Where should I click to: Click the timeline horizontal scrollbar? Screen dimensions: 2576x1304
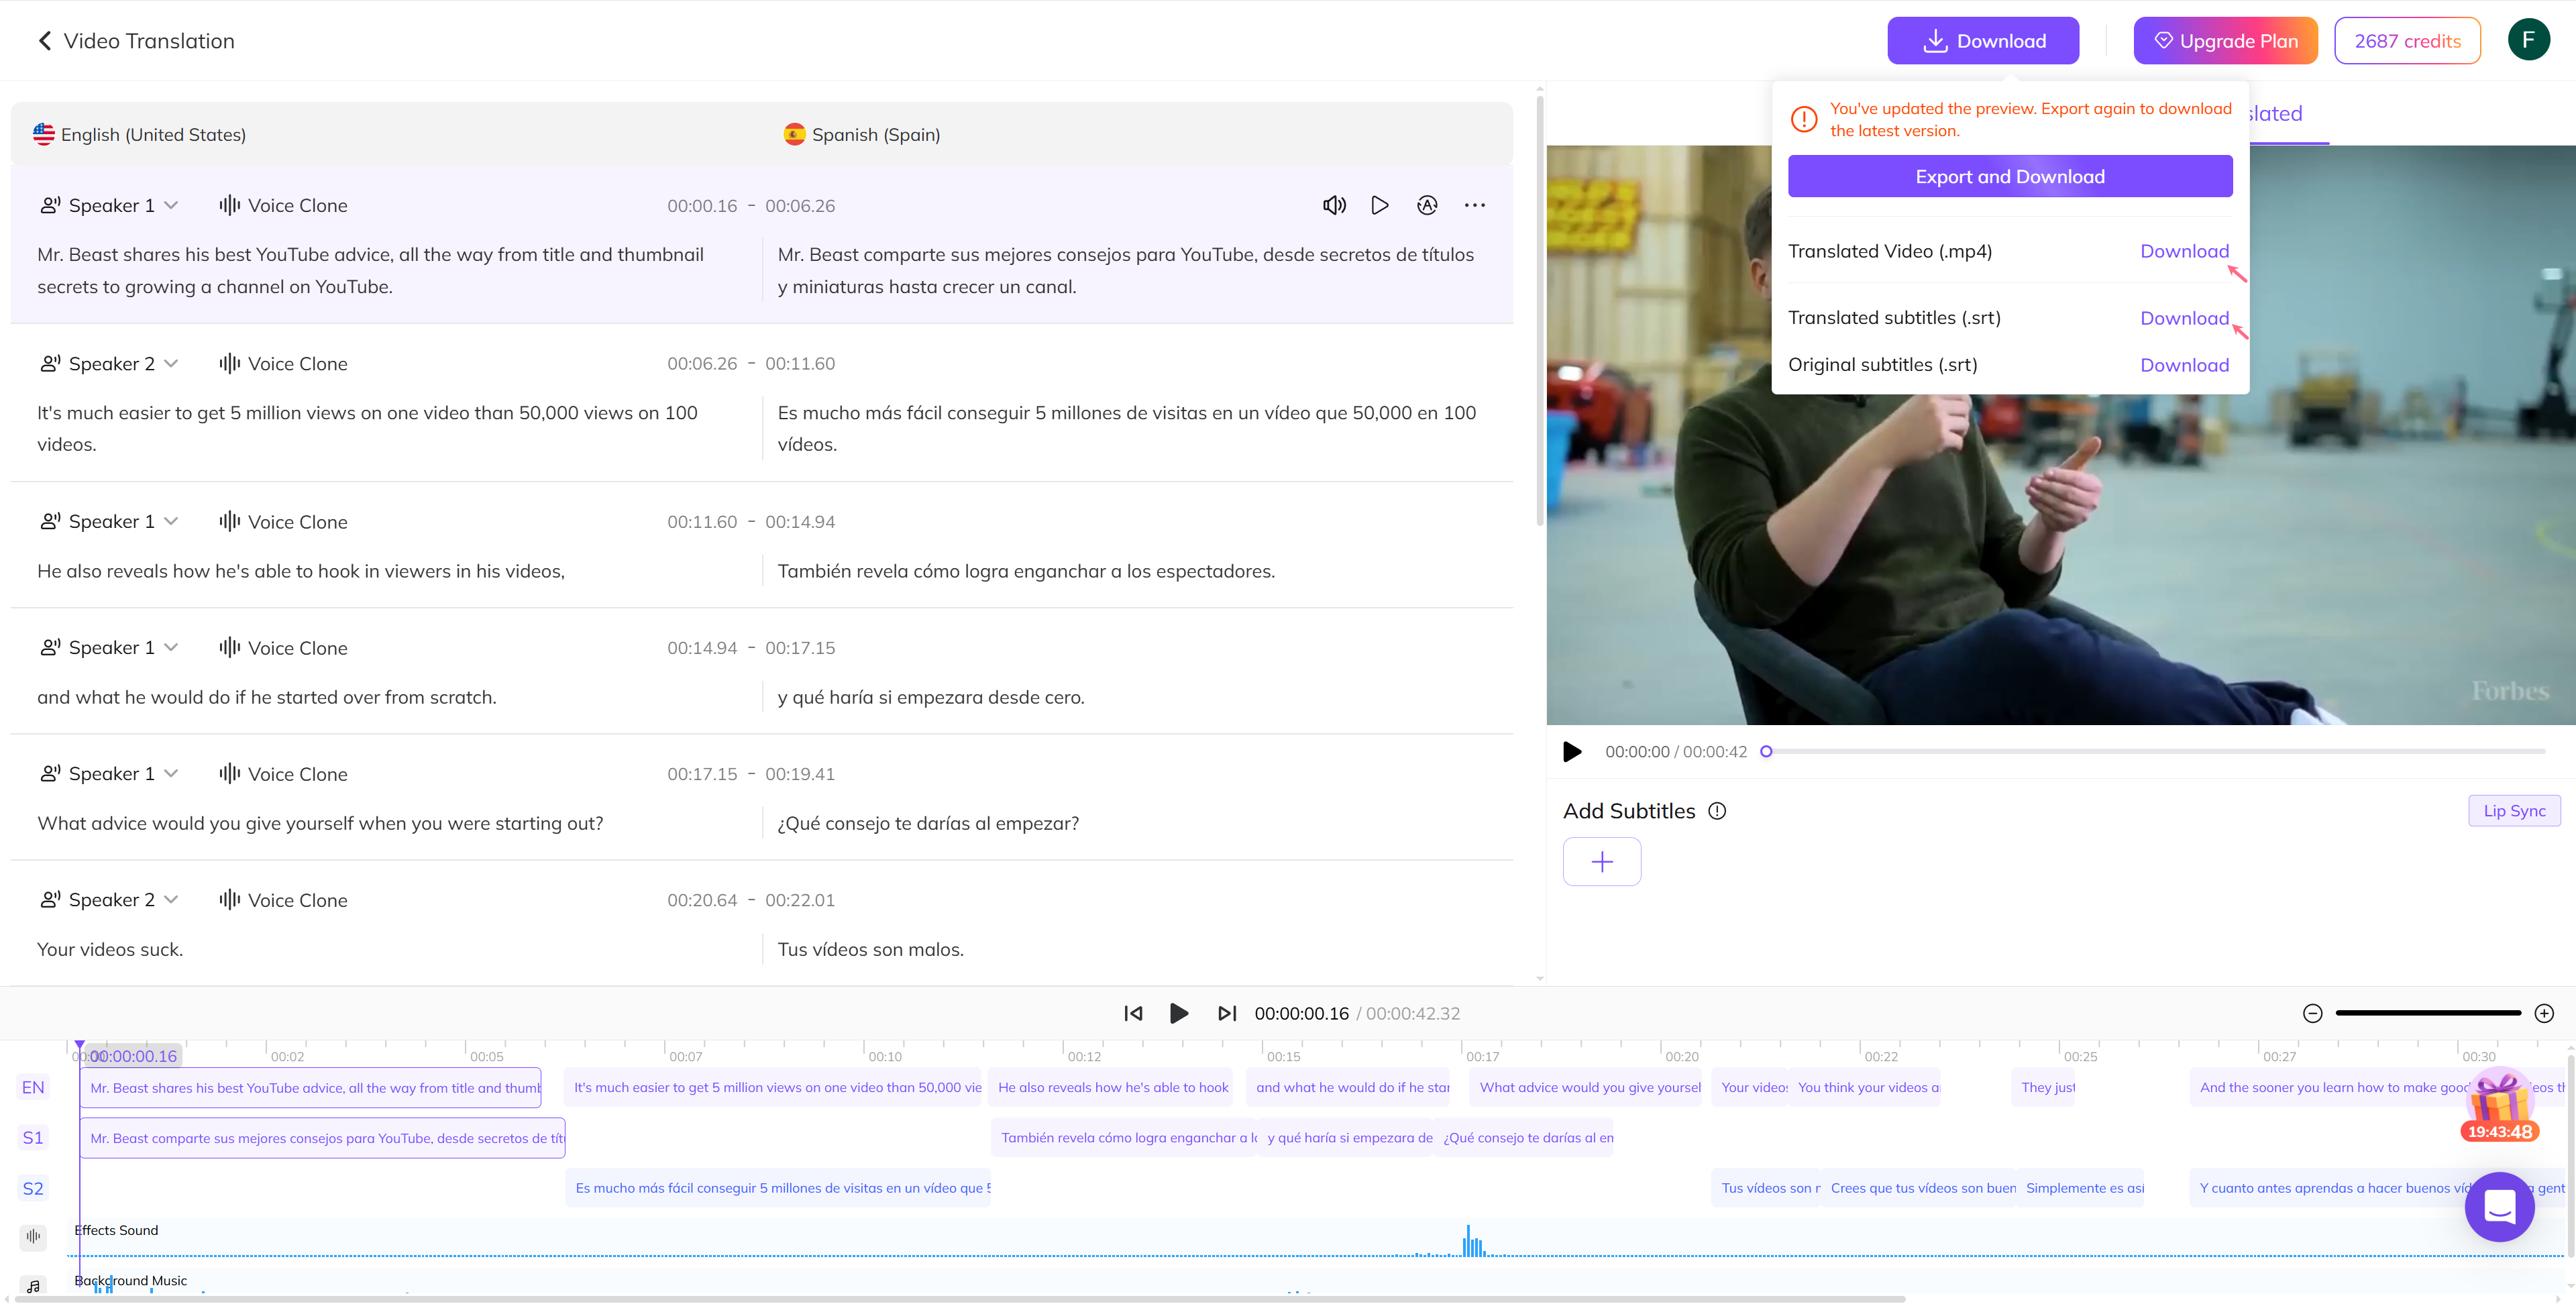point(960,1299)
